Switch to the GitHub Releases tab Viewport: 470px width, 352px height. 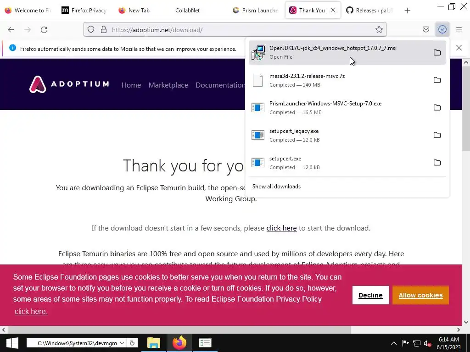369,11
